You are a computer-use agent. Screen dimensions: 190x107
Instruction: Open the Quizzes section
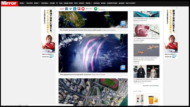(x=121, y=3)
